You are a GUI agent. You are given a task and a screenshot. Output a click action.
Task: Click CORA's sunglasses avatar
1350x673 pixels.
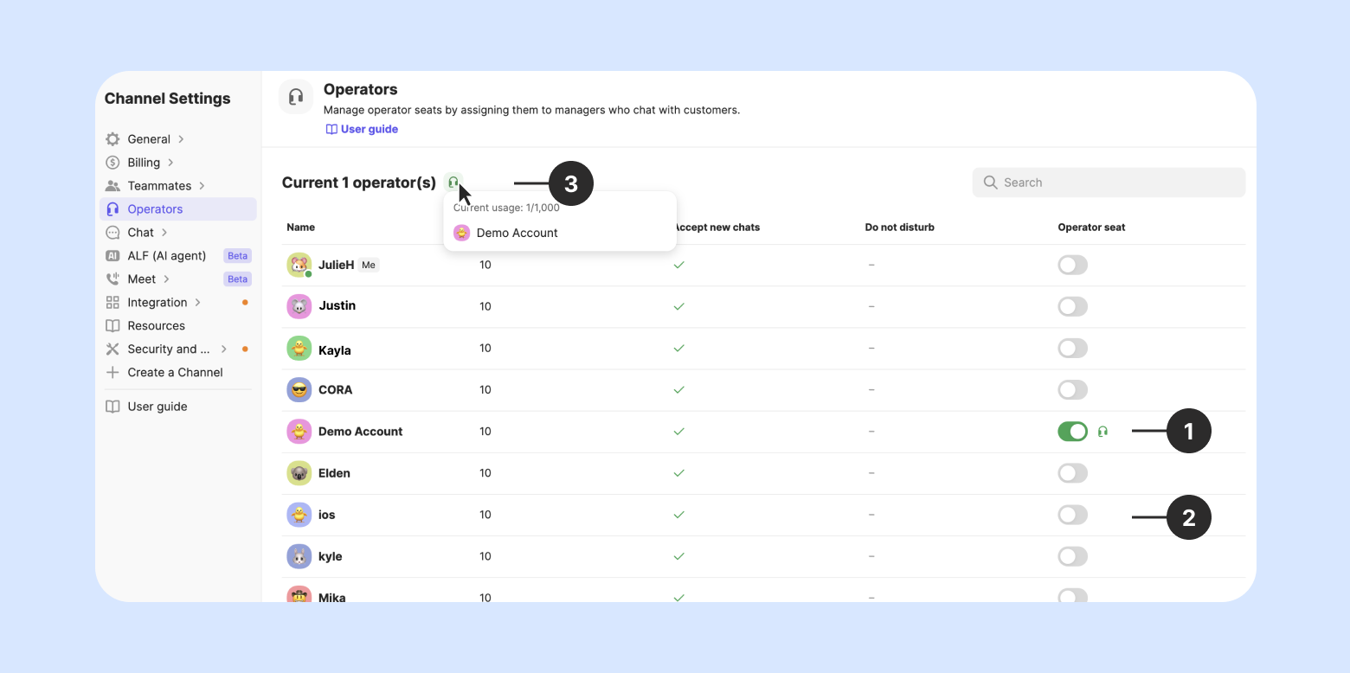pyautogui.click(x=299, y=390)
